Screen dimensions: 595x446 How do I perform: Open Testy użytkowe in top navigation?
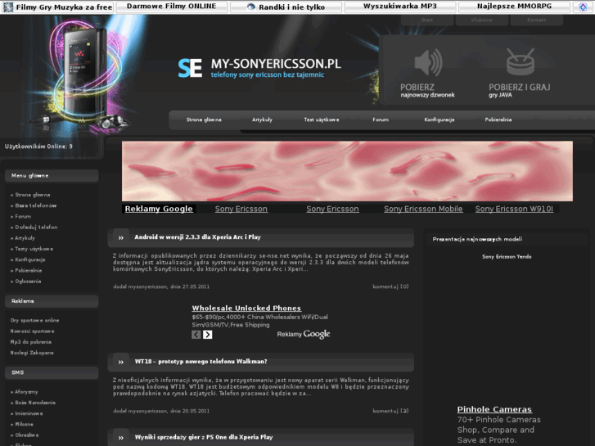coord(322,119)
